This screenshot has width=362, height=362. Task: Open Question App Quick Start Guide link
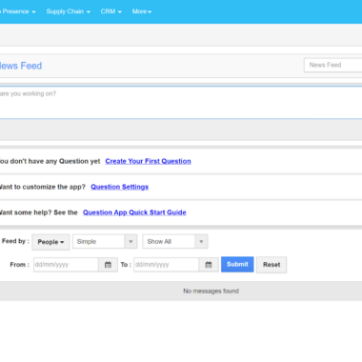(134, 212)
